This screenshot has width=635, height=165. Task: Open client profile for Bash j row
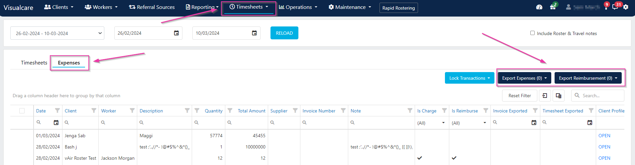click(x=604, y=147)
